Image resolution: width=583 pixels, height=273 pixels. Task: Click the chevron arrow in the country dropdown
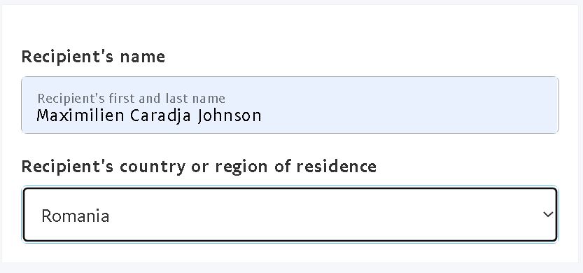[x=548, y=215]
